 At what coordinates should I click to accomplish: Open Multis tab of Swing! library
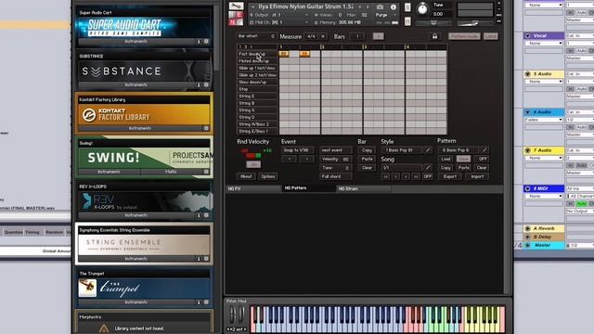pyautogui.click(x=171, y=172)
